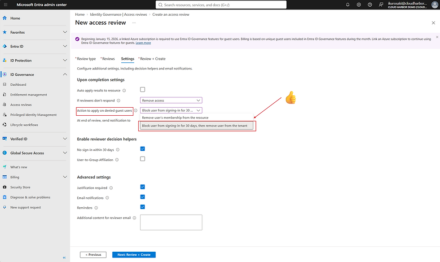This screenshot has width=440, height=262.
Task: Click the Search resources, services, and docs box
Action: point(221,5)
